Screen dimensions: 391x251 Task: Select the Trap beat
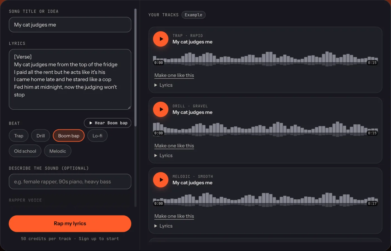pyautogui.click(x=19, y=136)
